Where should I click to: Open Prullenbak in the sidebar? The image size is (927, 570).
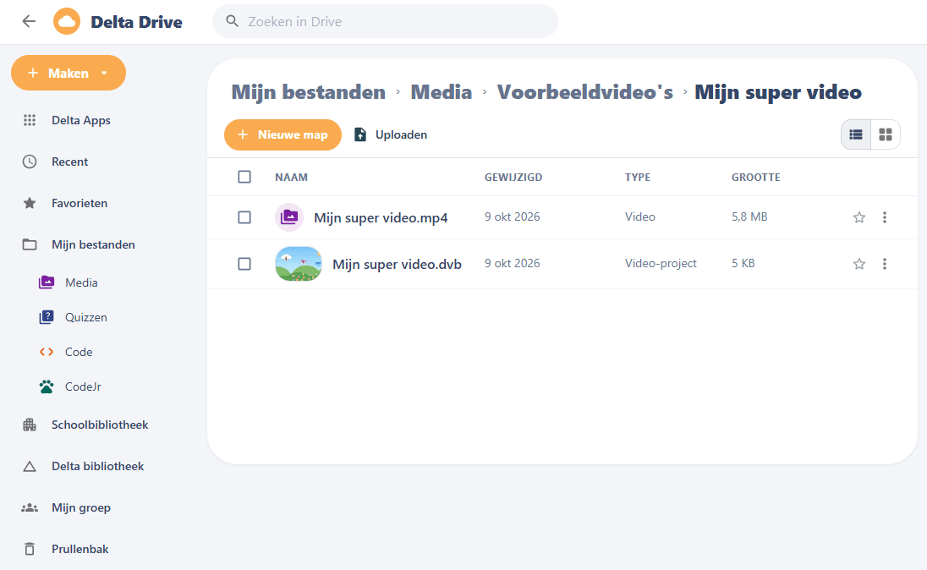click(80, 549)
